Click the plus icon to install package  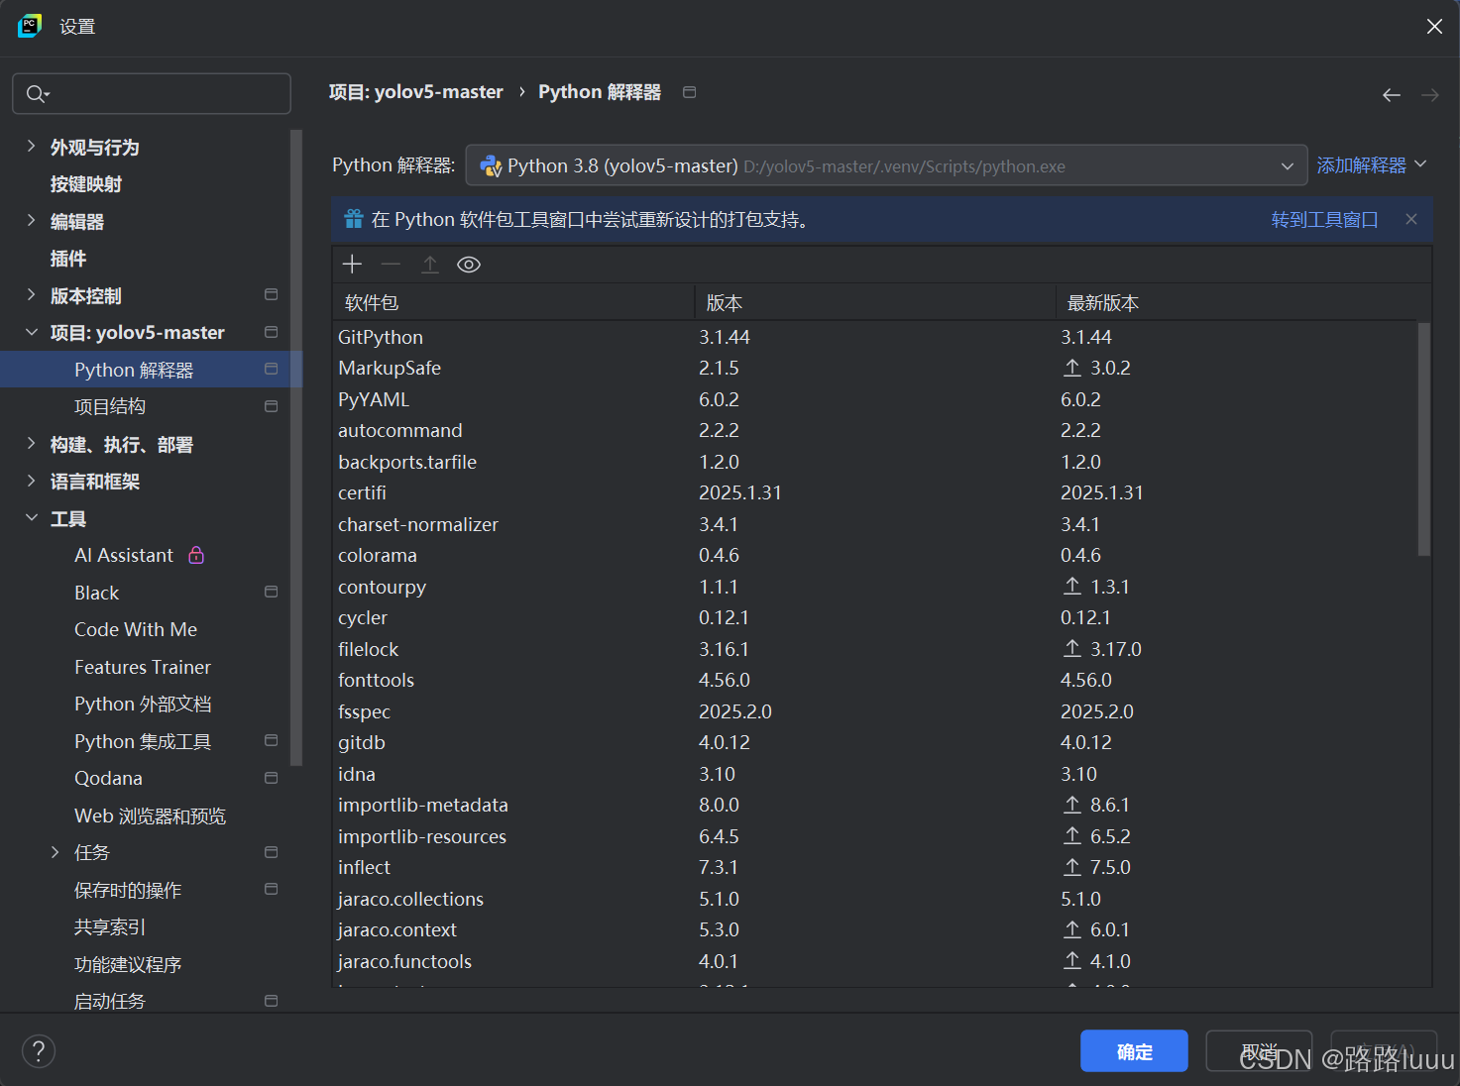coord(352,265)
